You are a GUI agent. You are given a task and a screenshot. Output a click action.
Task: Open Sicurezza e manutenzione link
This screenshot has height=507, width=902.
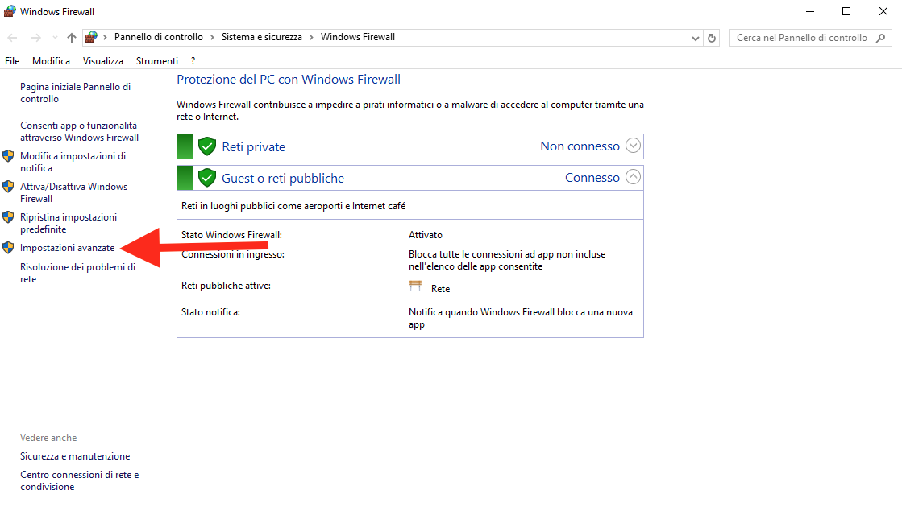click(75, 456)
